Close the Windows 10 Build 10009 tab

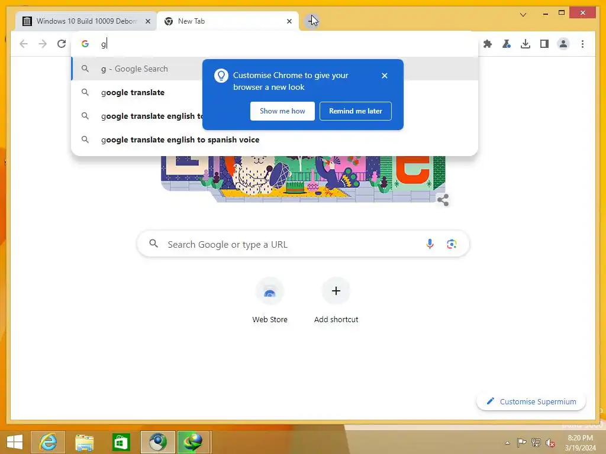click(x=147, y=21)
